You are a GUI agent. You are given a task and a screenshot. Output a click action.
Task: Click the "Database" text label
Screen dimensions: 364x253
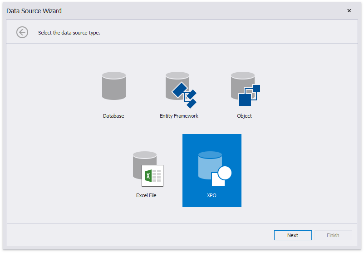click(113, 116)
